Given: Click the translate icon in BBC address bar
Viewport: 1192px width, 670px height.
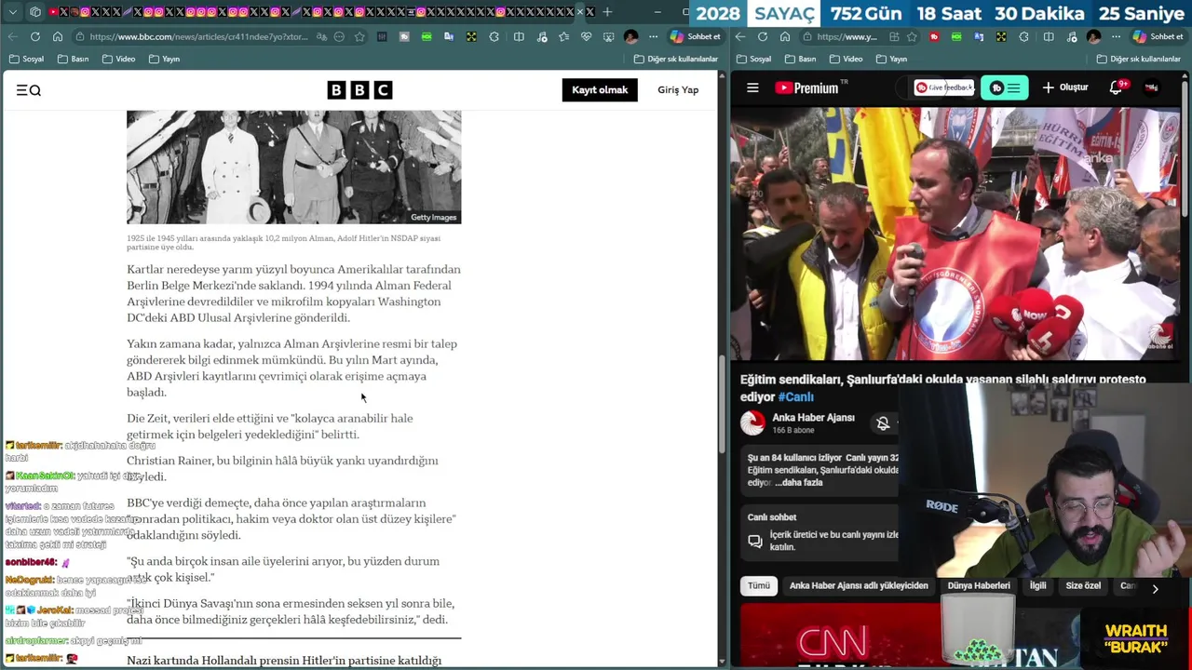Looking at the screenshot, I should (x=321, y=36).
